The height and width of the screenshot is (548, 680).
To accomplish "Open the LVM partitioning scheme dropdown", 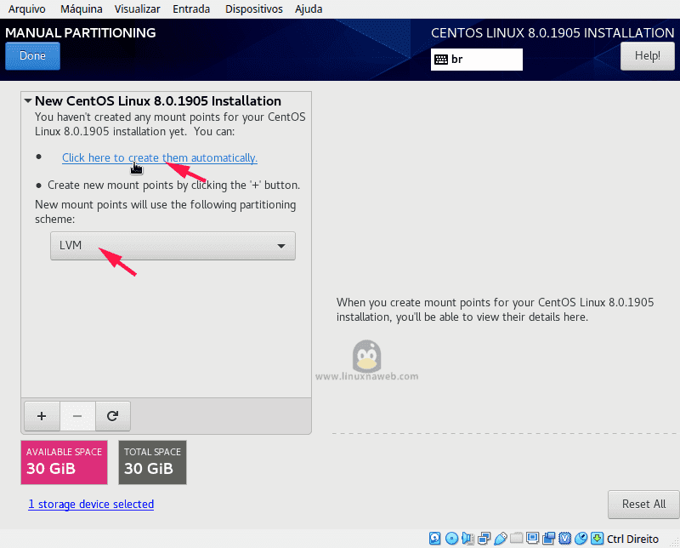I will 173,246.
